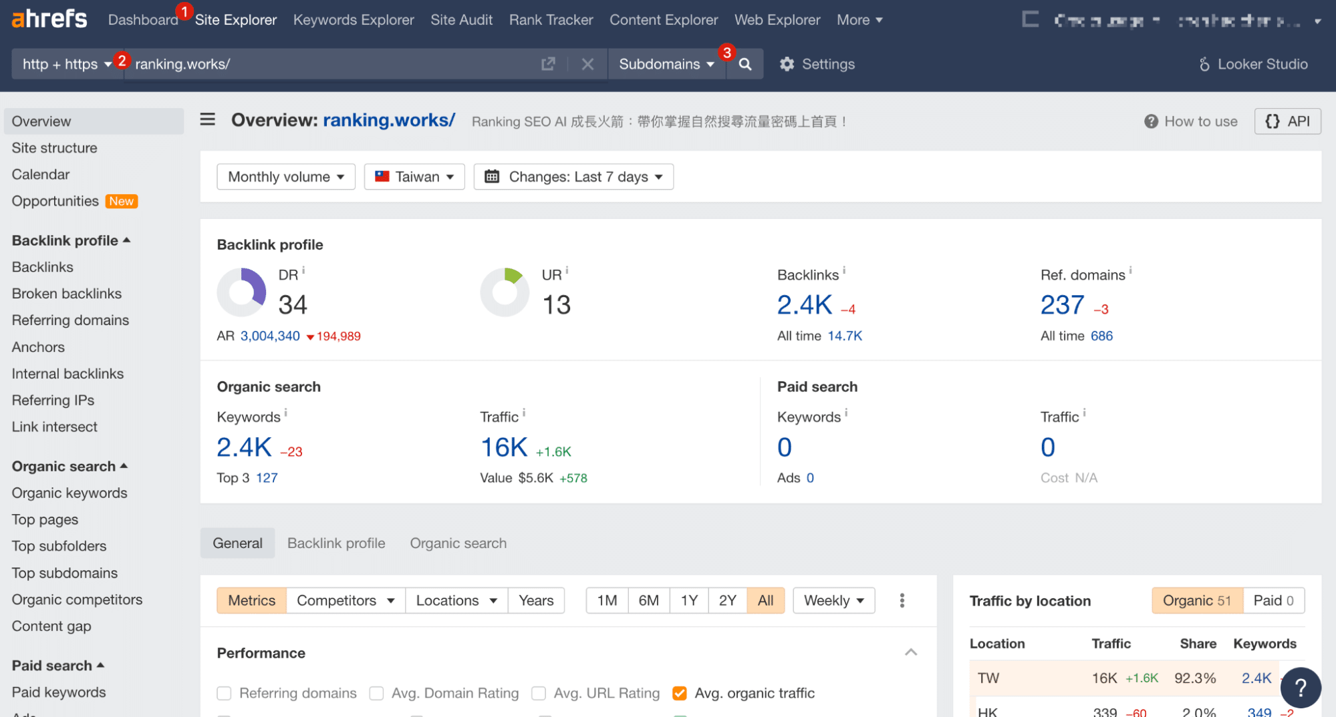Open the Settings gear icon
Screen dimensions: 1336x717
coord(787,64)
